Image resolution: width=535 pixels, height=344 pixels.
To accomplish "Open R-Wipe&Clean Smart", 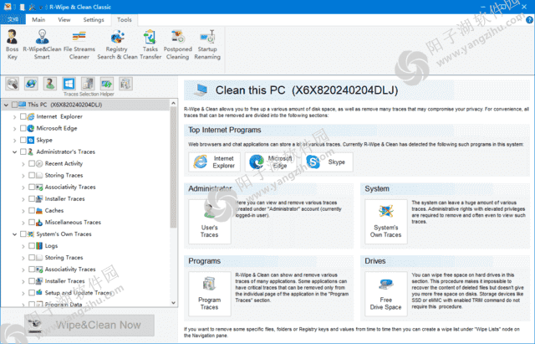I will (x=42, y=44).
